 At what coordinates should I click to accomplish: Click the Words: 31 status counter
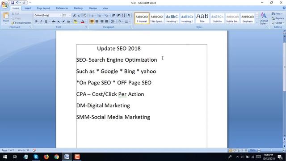point(23,150)
